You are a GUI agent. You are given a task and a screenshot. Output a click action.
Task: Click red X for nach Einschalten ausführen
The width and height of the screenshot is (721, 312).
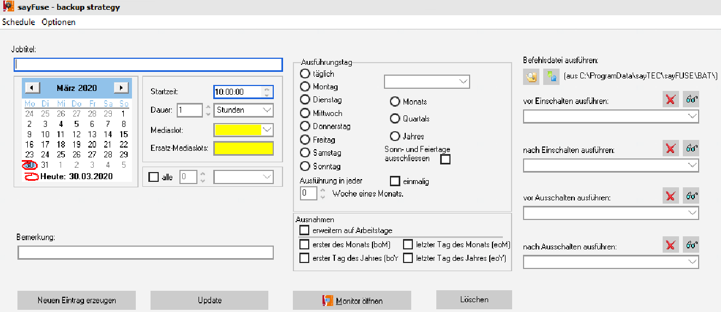tap(671, 148)
